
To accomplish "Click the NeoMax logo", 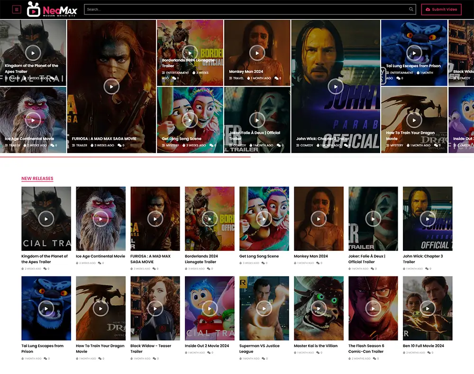I will [52, 9].
